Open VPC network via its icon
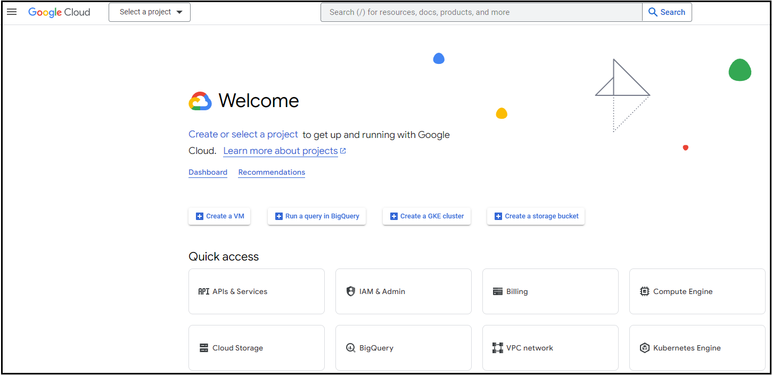 497,347
